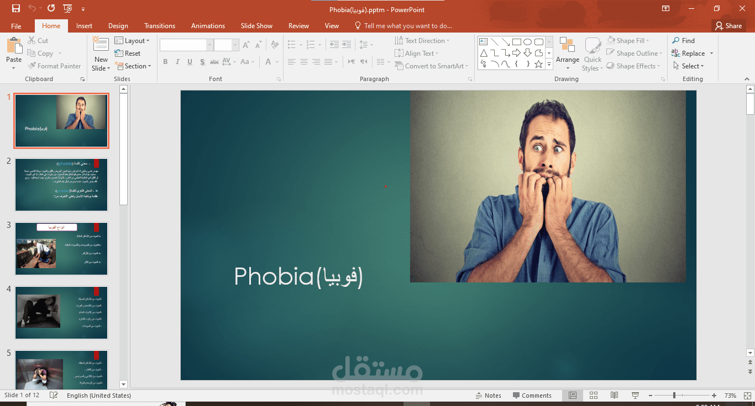Image resolution: width=755 pixels, height=406 pixels.
Task: Toggle Align Right paragraph
Action: 316,62
